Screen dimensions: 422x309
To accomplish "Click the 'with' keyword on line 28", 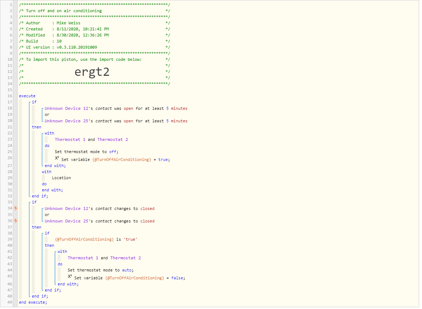I will tap(47, 172).
